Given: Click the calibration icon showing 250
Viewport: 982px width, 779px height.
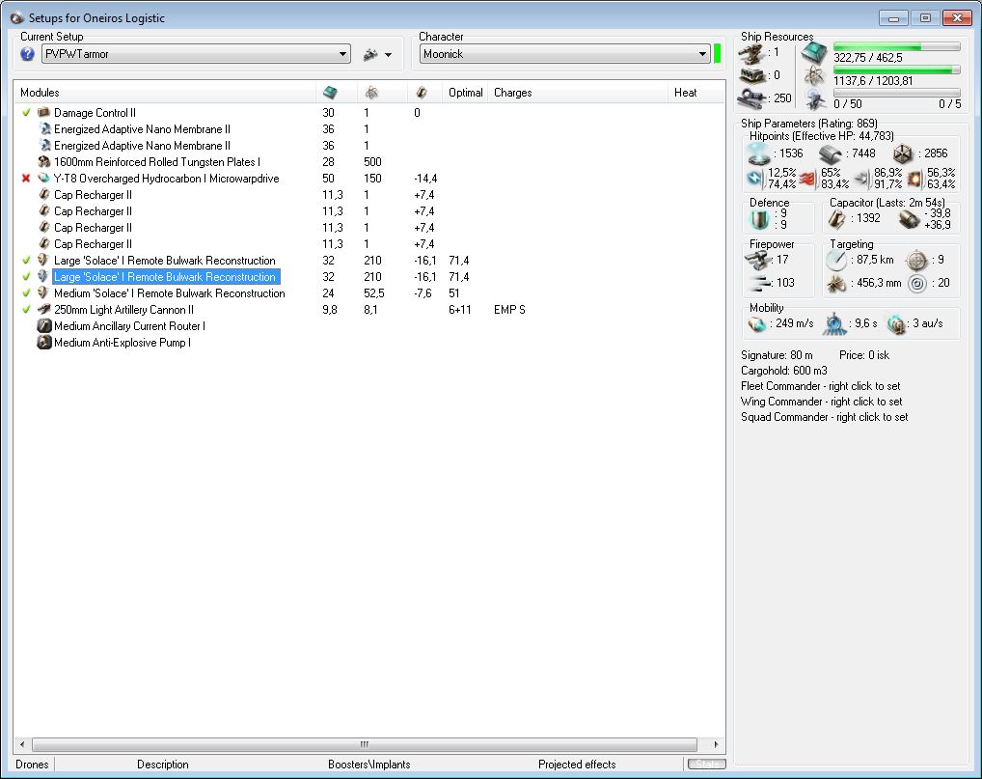Looking at the screenshot, I should point(752,98).
